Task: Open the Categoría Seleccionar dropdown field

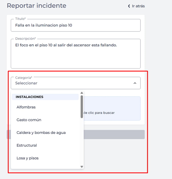Action: (x=76, y=83)
